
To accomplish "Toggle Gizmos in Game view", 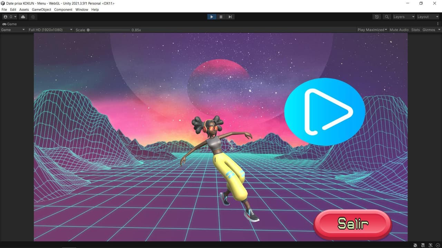I will click(x=431, y=30).
